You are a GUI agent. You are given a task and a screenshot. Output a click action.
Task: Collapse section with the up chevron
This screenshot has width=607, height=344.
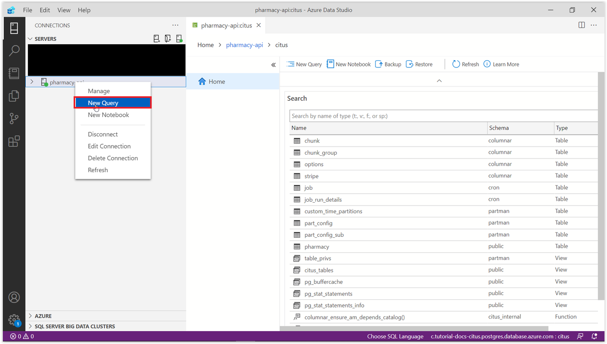click(439, 81)
